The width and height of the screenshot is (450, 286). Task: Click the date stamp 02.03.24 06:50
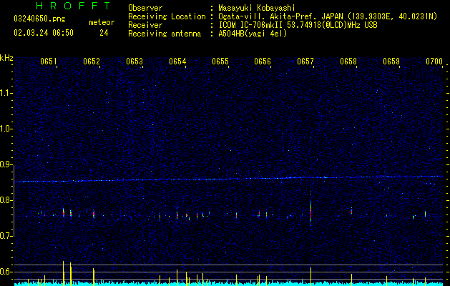pos(44,33)
